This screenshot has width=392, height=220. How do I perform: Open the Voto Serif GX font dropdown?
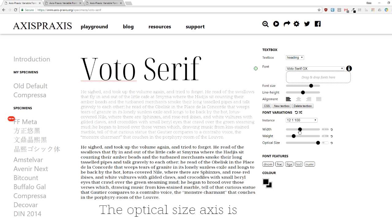pyautogui.click(x=315, y=68)
